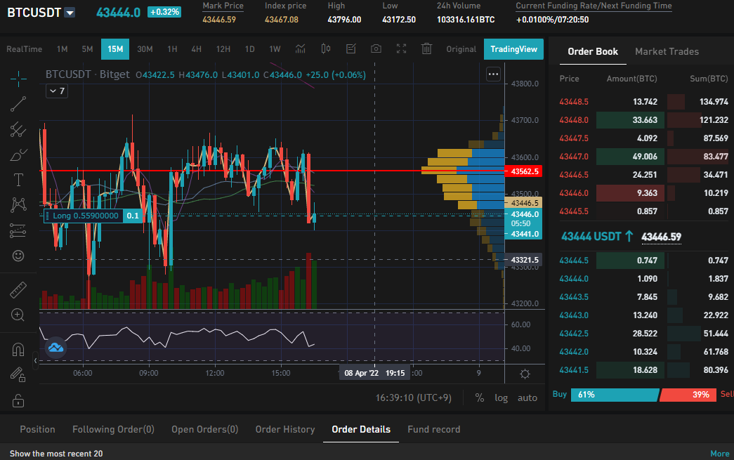Image resolution: width=734 pixels, height=460 pixels.
Task: Open the Order Details tab
Action: (361, 429)
